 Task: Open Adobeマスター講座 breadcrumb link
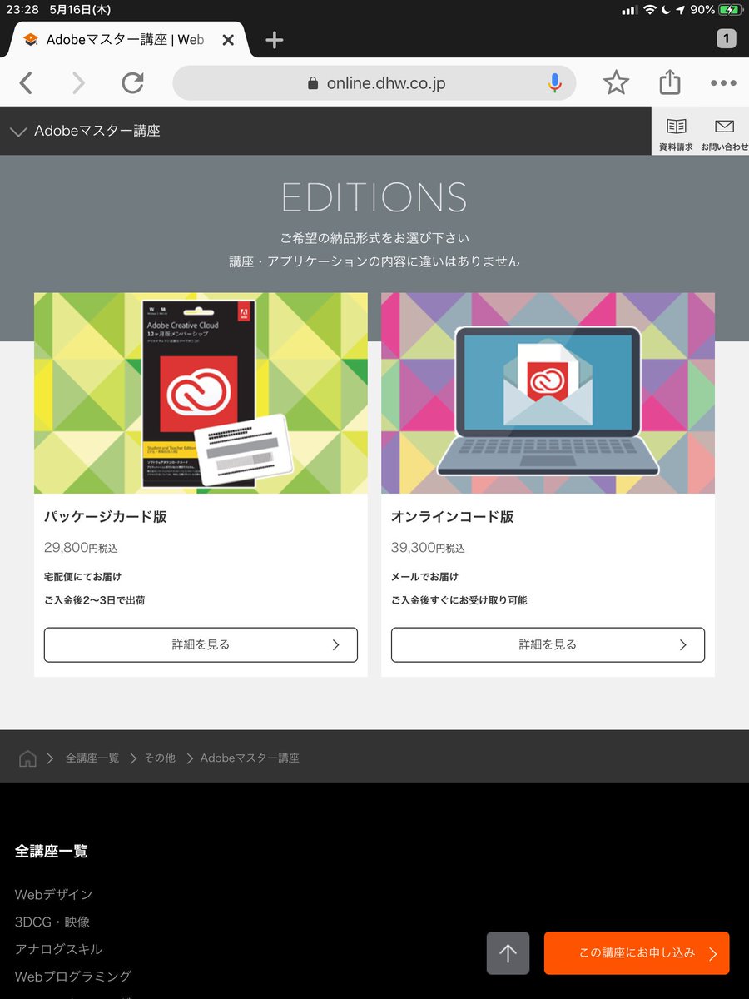click(250, 758)
